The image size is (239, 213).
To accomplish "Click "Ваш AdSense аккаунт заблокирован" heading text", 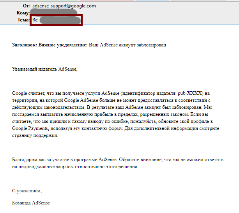I will point(127,45).
